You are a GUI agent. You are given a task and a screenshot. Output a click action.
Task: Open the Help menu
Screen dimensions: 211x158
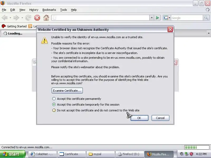pos(74,10)
